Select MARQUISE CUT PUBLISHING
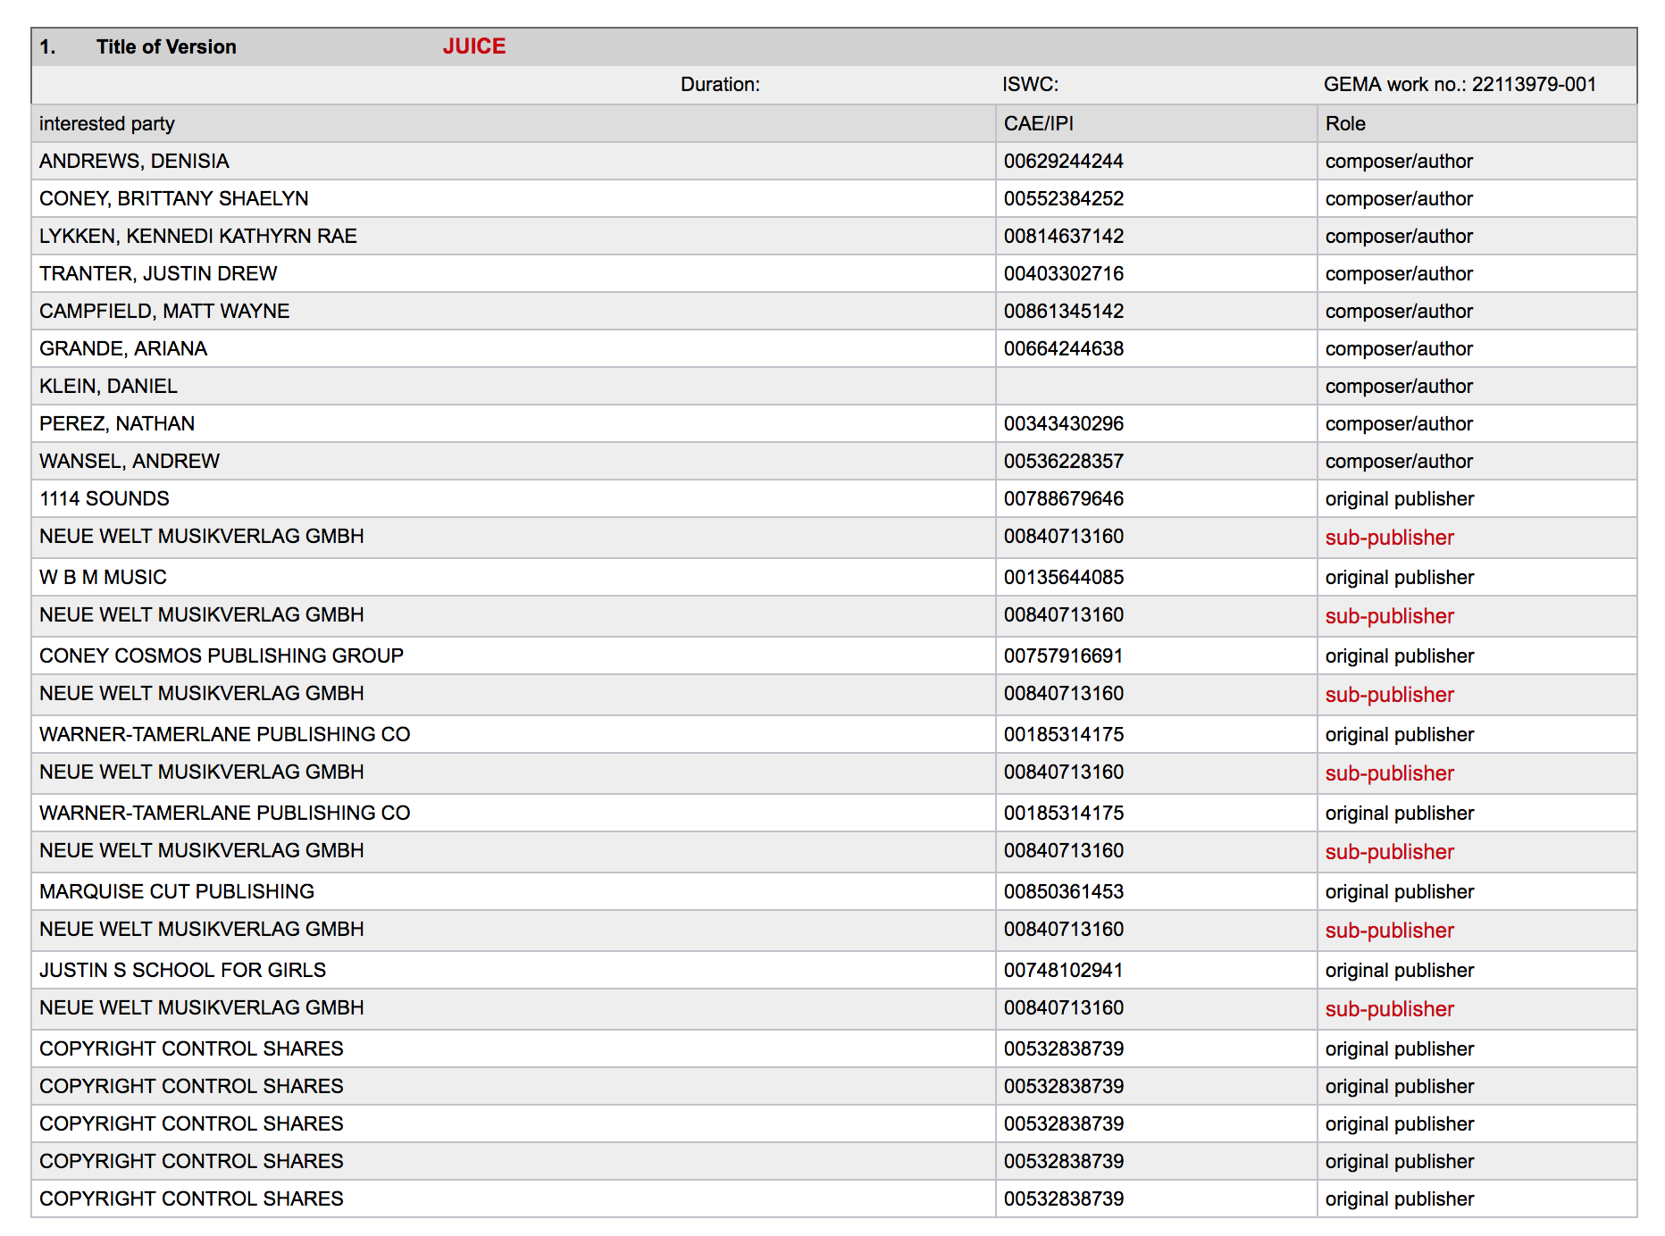 (177, 892)
